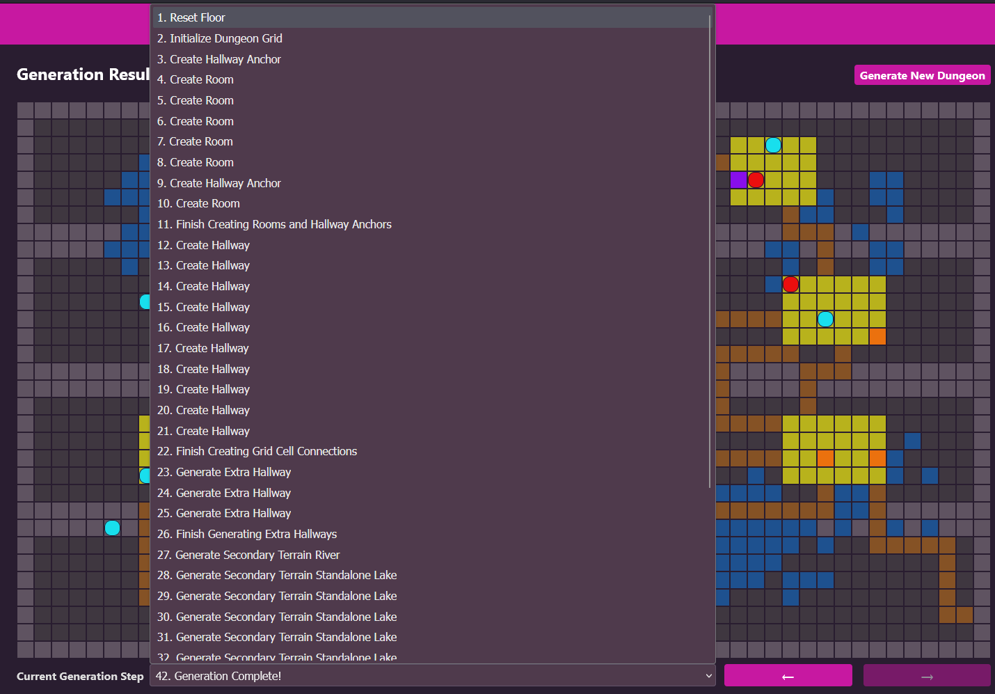Choose step 24. Generate Extra Hallway
This screenshot has width=995, height=694.
click(431, 493)
